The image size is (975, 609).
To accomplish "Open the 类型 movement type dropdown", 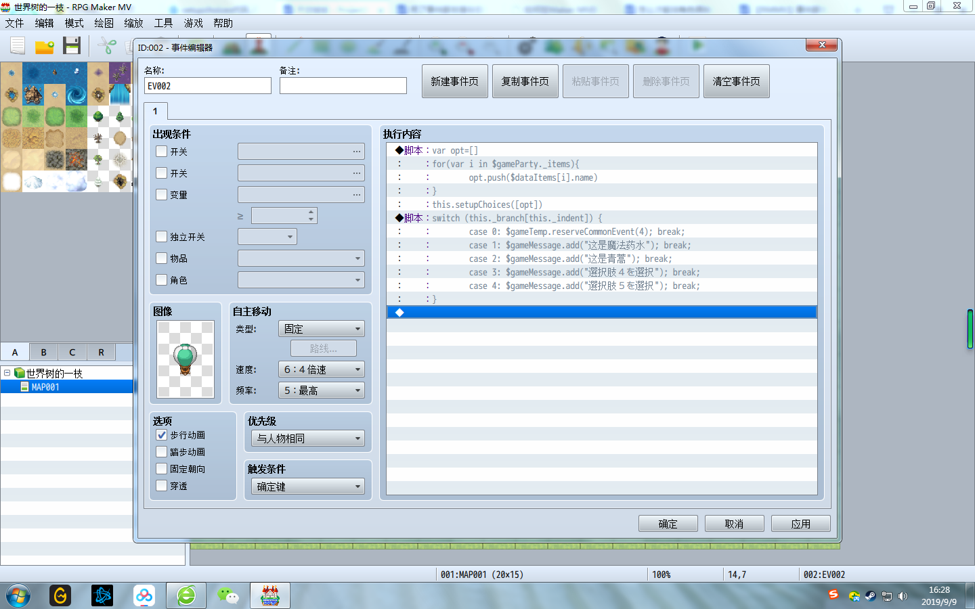I will (x=322, y=329).
